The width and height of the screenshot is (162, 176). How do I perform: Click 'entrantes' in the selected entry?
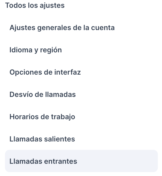(x=60, y=162)
